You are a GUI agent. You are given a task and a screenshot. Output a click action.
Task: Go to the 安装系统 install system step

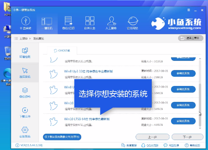[x=25, y=132]
